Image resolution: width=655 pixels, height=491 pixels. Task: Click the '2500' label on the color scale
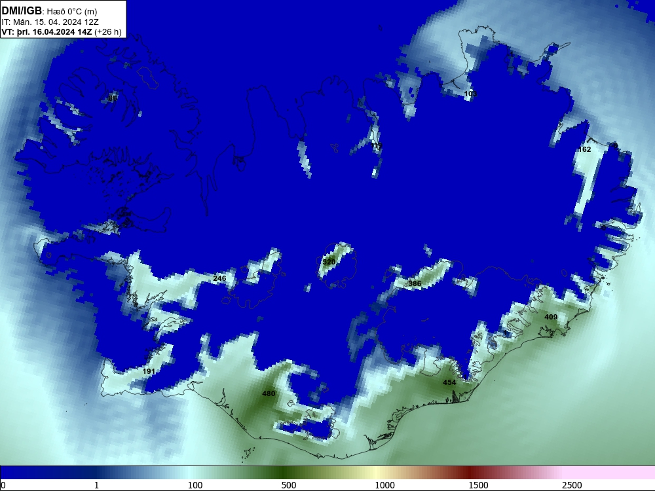[572, 485]
